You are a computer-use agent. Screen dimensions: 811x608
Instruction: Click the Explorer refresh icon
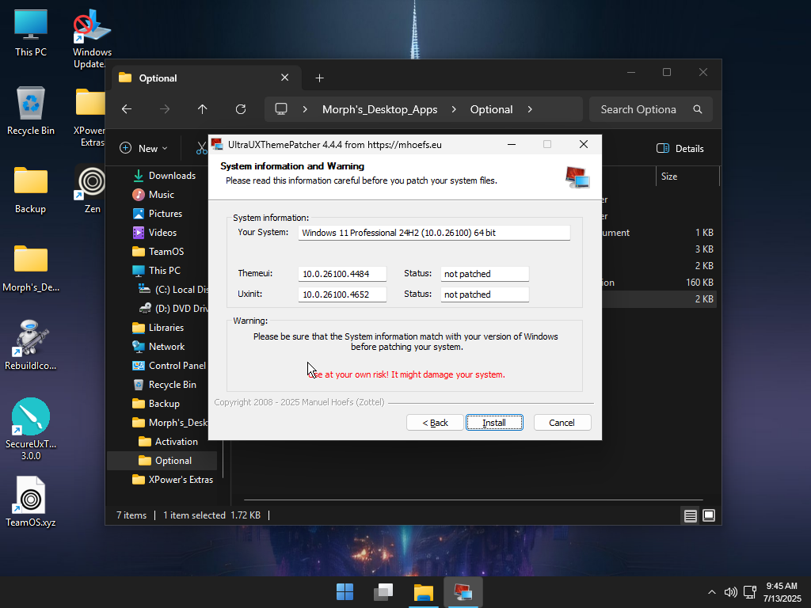(241, 109)
